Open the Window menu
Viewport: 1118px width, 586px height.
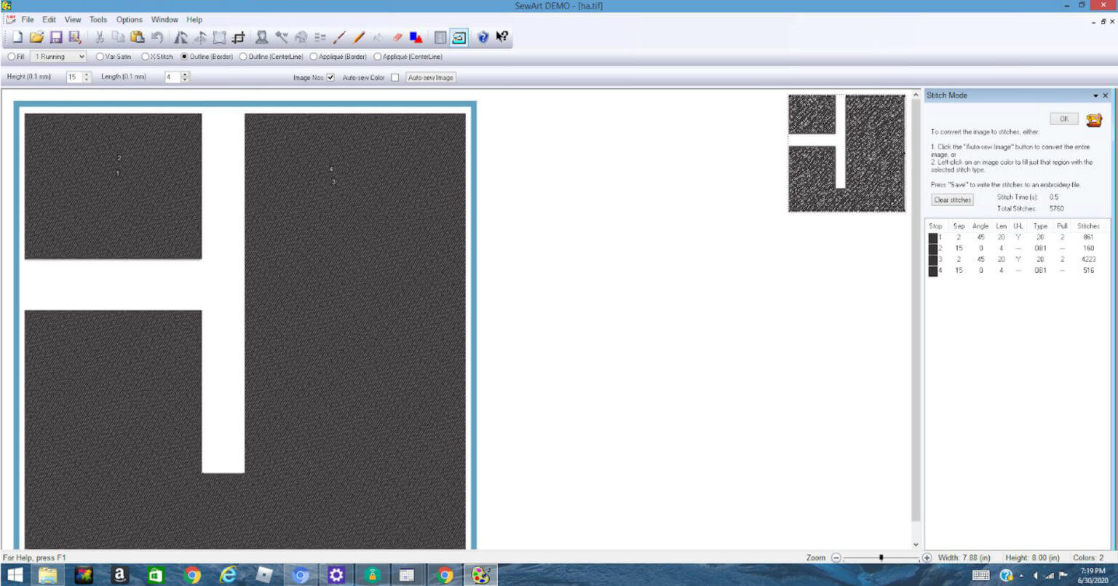point(164,20)
